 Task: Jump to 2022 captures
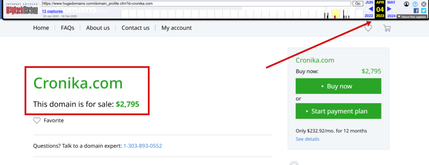(x=369, y=16)
